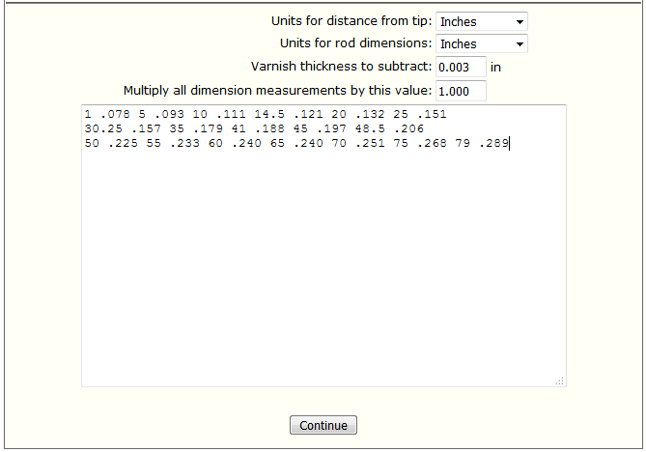Click the 'Varnish thickness to subtract:' label
Viewport: 646px width, 452px height.
[341, 67]
